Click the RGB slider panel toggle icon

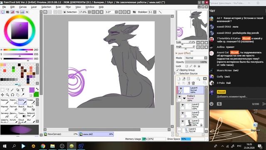7,12
